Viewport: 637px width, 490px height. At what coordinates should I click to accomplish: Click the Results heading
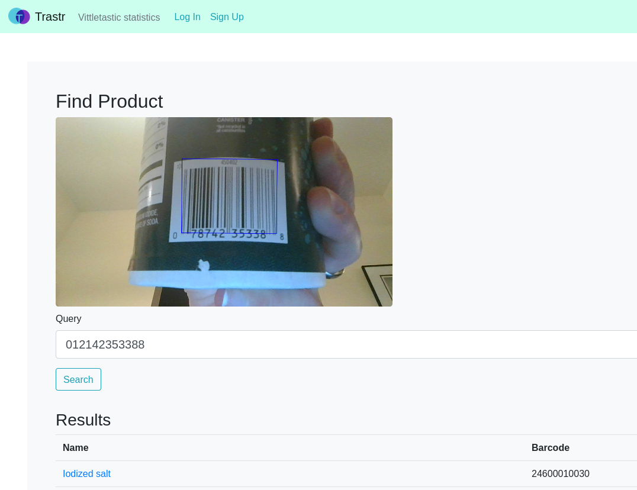coord(83,420)
